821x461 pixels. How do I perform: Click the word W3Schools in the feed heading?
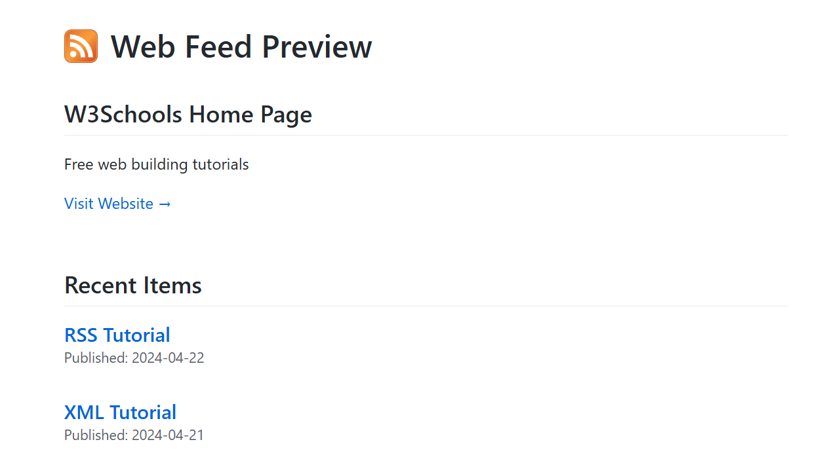click(123, 115)
